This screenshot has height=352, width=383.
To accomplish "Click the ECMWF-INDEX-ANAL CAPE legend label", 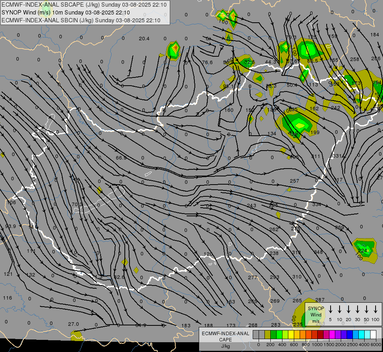I will click(x=225, y=336).
